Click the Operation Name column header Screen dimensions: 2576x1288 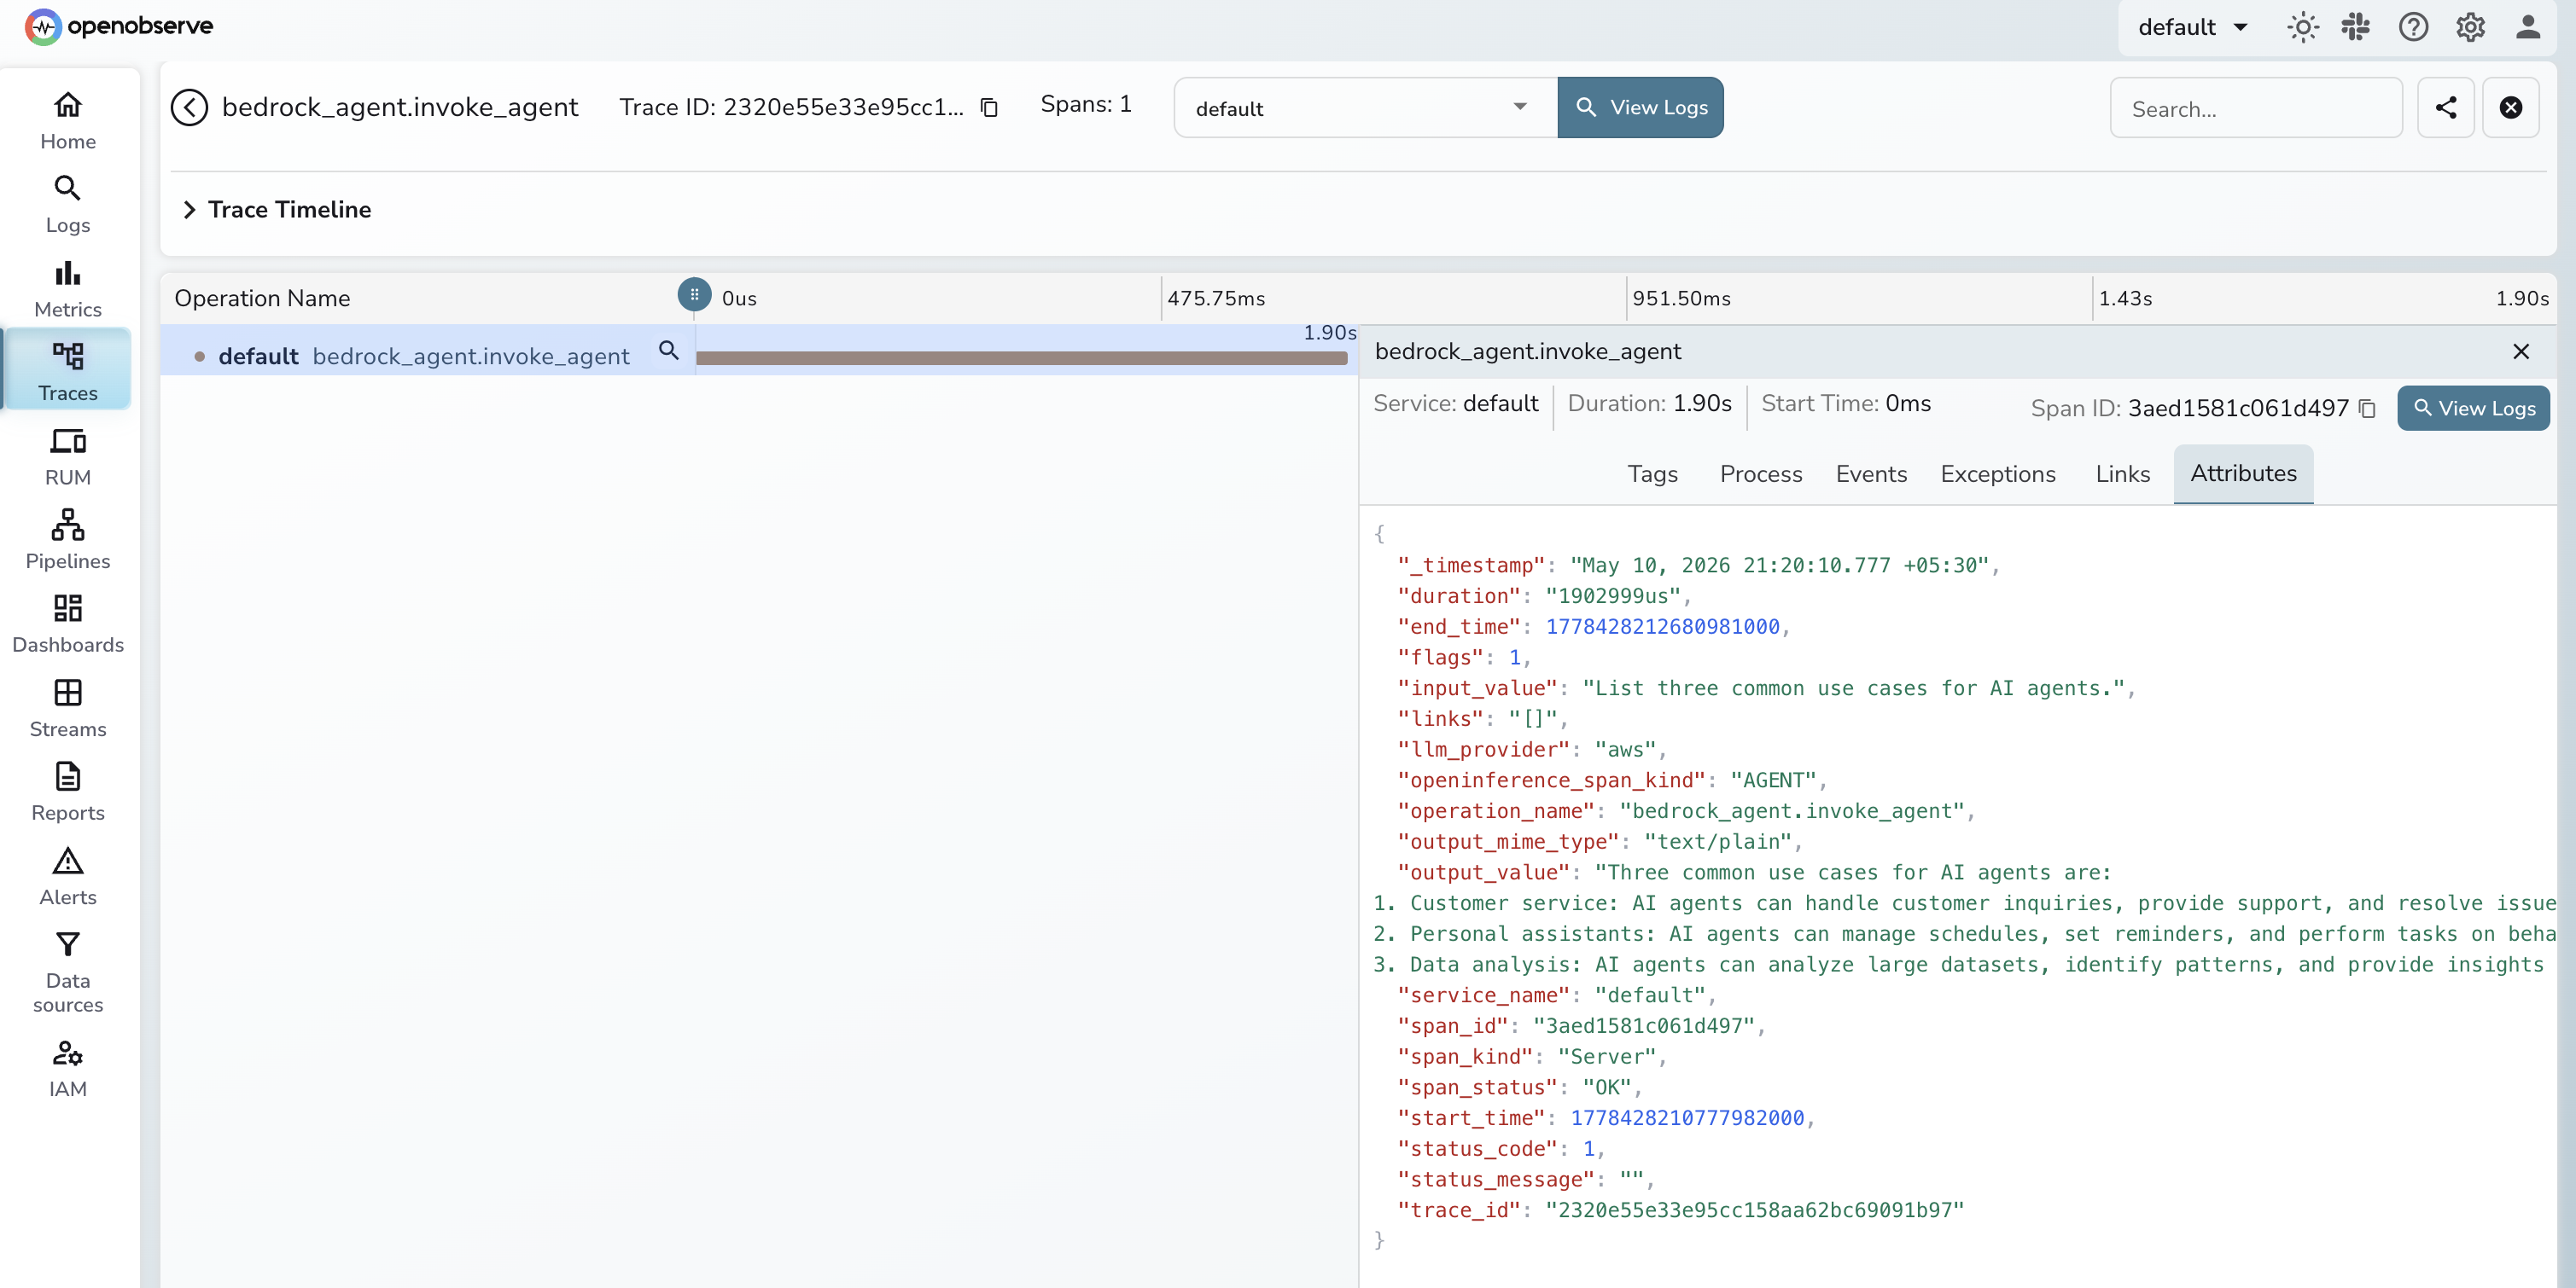(x=262, y=298)
